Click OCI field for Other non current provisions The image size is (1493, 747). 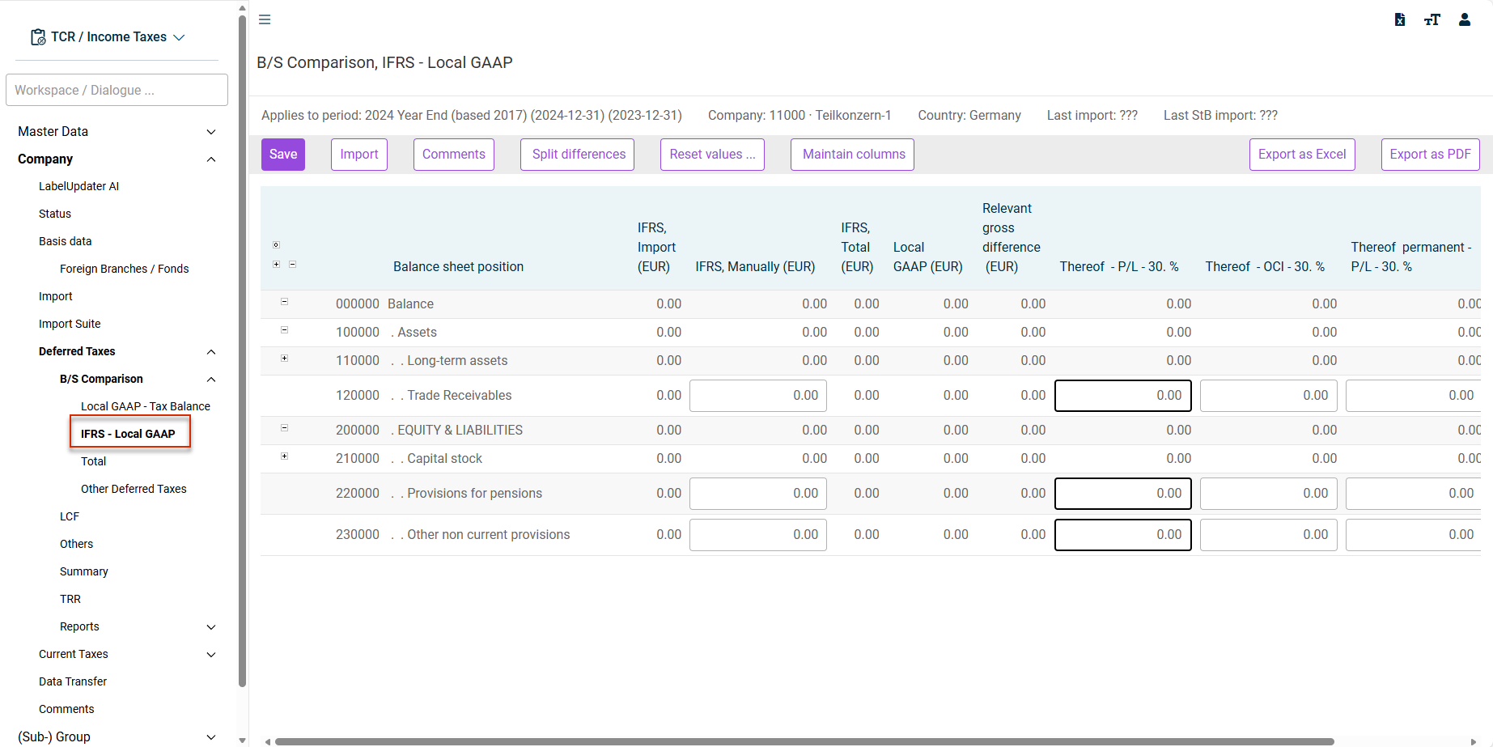tap(1269, 535)
